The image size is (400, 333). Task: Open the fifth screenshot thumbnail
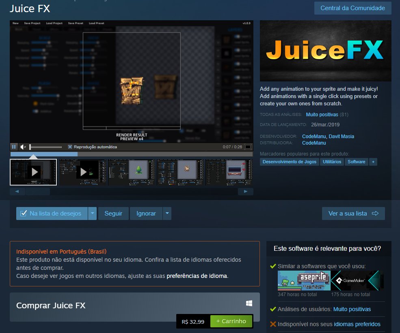pyautogui.click(x=229, y=172)
